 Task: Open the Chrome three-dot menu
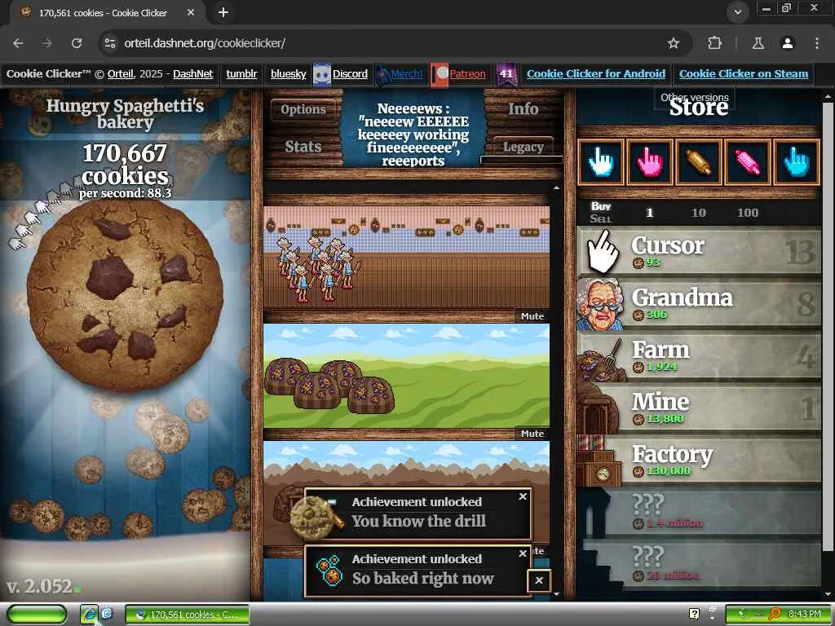click(x=816, y=43)
